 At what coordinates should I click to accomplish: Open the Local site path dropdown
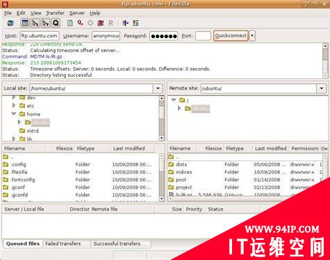[158, 88]
